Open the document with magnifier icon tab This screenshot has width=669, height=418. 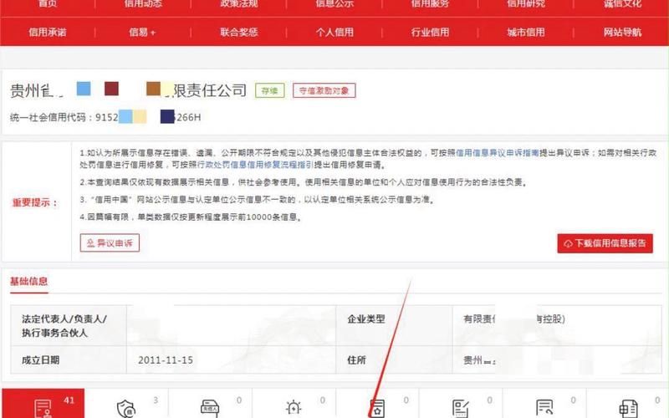tap(544, 404)
